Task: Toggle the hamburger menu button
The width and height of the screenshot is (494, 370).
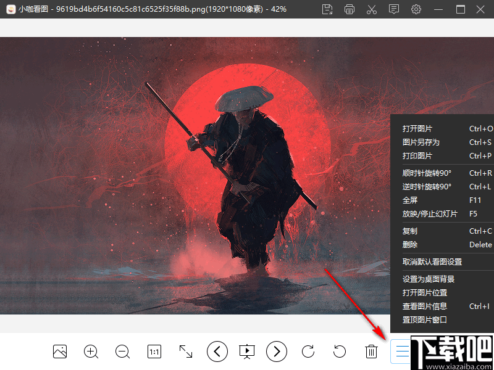Action: click(x=402, y=351)
